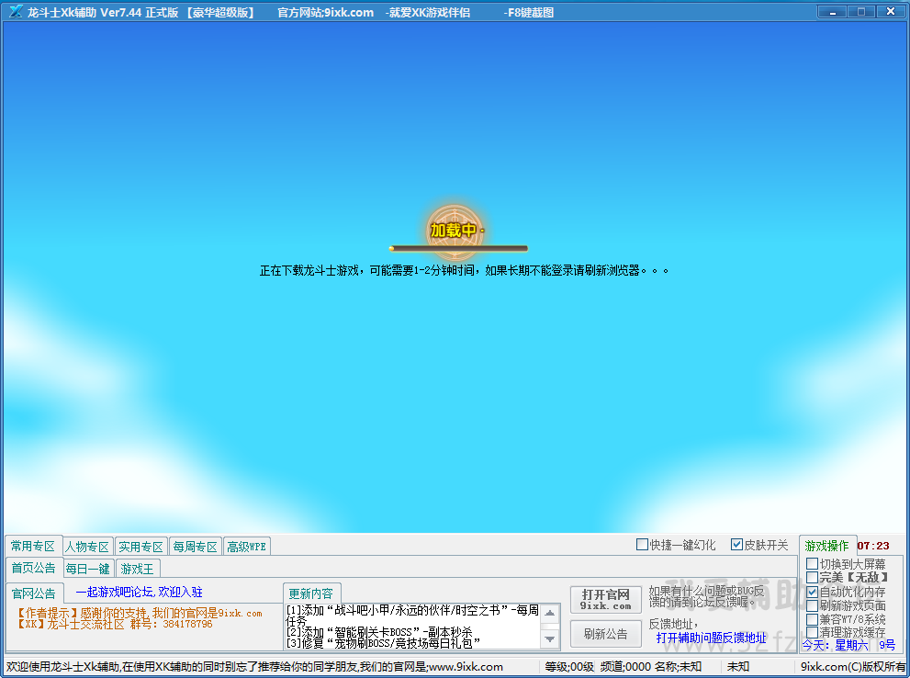Viewport: 910px width, 678px height.
Task: Tick the 清理游戏缓存 checkbox
Action: pos(812,632)
